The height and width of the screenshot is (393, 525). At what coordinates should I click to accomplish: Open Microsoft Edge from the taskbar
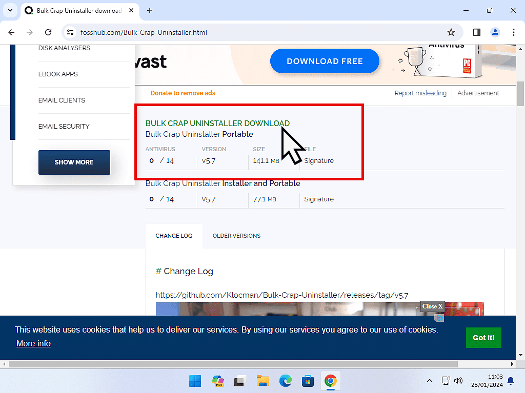point(286,381)
